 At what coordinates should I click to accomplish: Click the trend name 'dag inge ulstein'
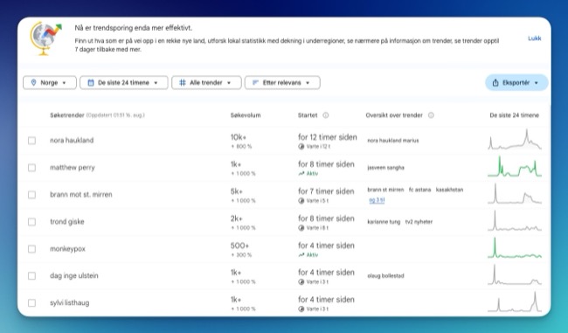click(x=74, y=275)
